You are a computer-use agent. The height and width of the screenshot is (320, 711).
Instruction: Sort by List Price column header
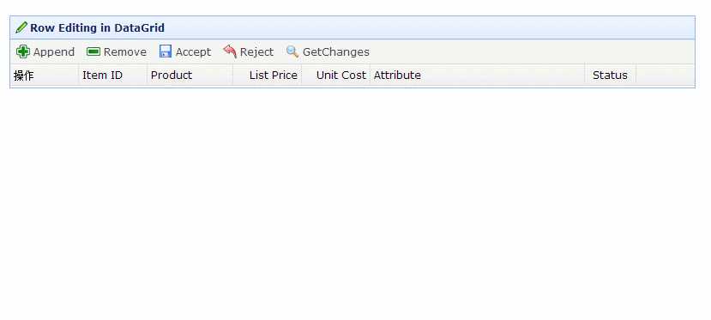(267, 75)
